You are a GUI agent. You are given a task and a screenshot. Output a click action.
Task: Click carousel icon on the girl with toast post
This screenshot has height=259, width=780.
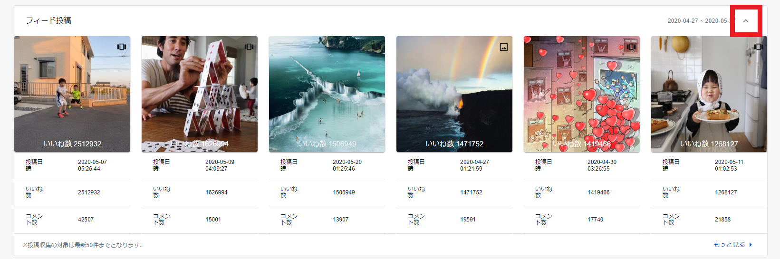758,47
